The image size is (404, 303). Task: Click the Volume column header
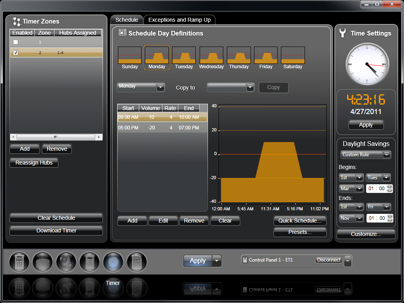(x=150, y=108)
